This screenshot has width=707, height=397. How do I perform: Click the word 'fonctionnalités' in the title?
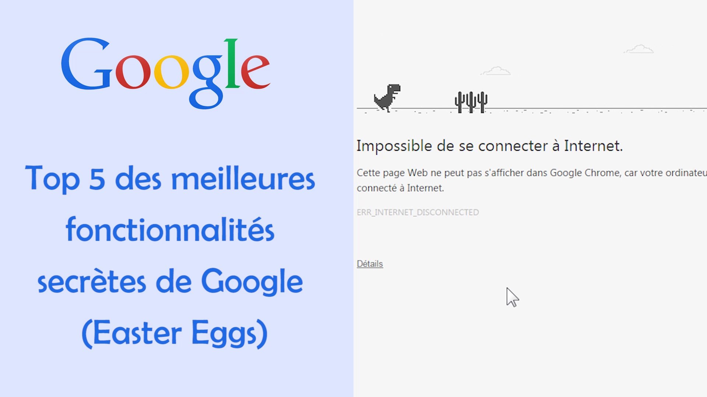[x=170, y=230]
